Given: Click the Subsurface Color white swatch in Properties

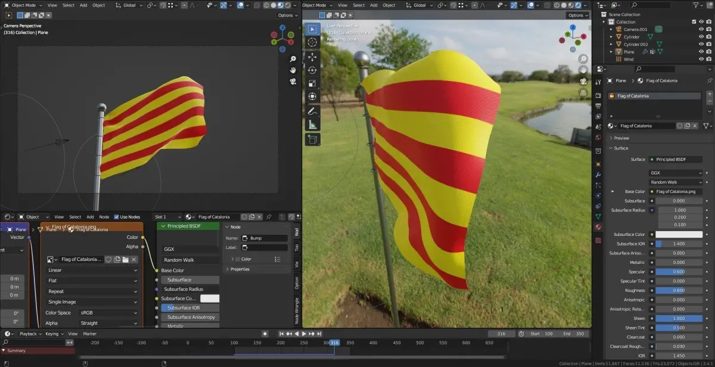Looking at the screenshot, I should tap(679, 234).
